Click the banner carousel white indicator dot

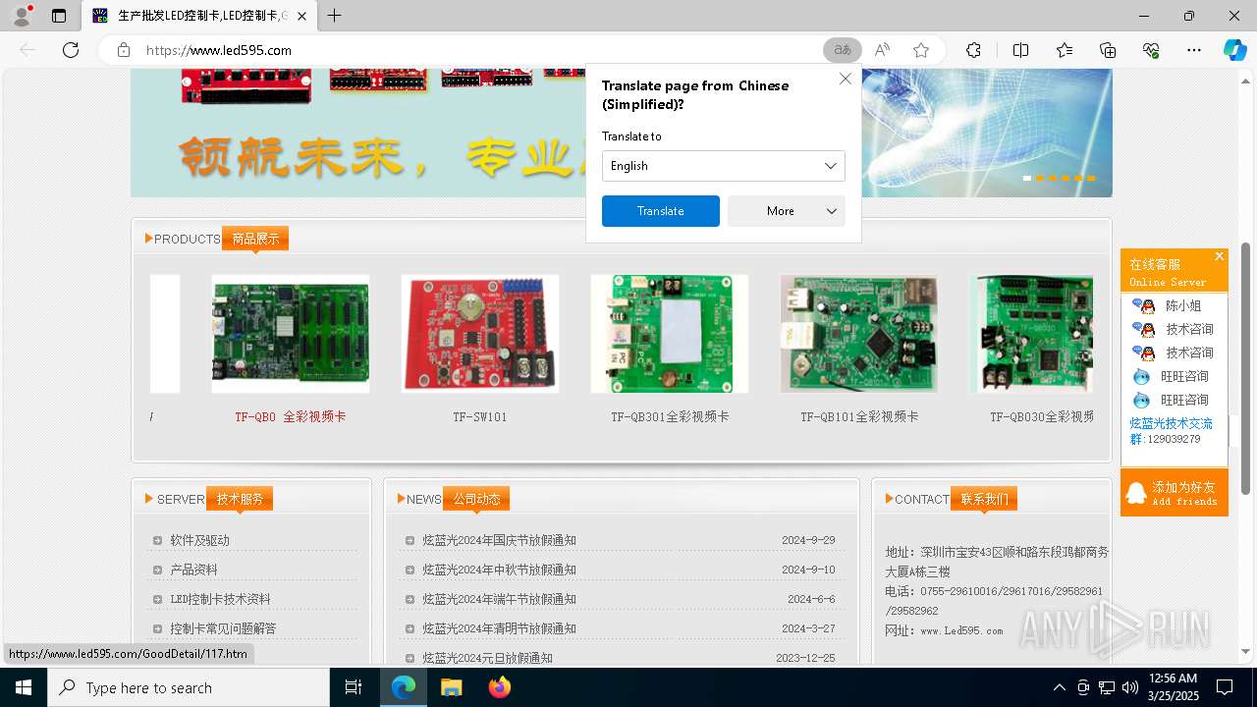coord(1027,178)
